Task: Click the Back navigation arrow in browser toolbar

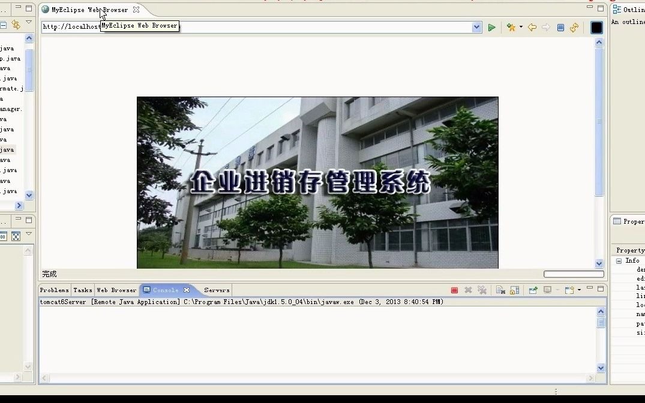Action: tap(532, 28)
